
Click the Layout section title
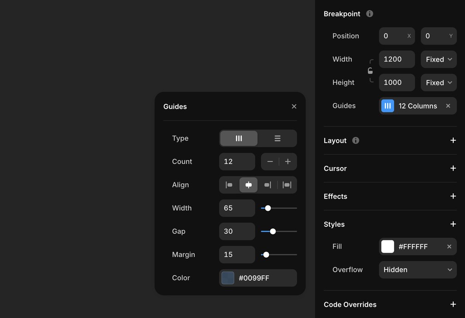click(335, 141)
